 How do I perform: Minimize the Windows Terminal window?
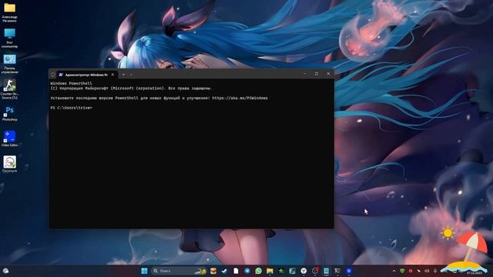coord(305,74)
